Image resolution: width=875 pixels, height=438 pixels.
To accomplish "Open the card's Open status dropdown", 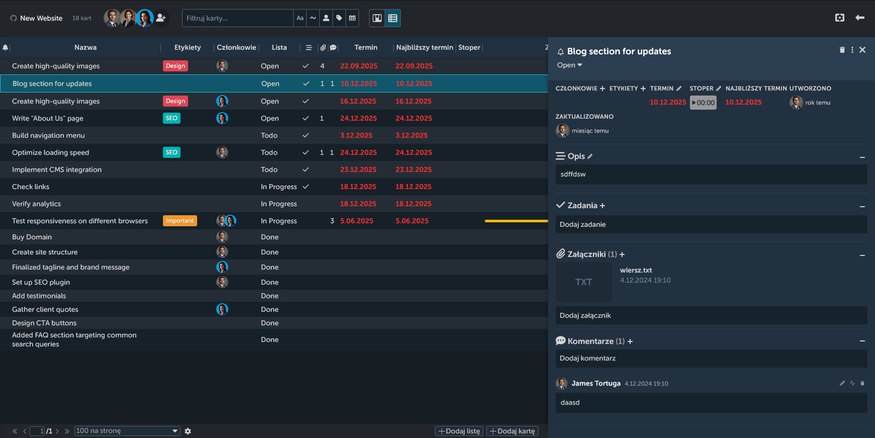I will [569, 65].
